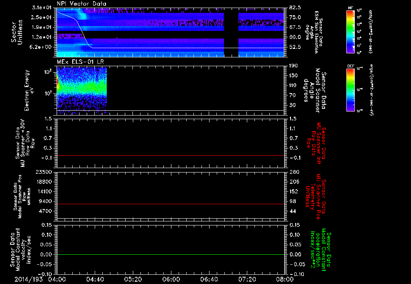Click the ELS electron energy spectrogram data

(82, 91)
